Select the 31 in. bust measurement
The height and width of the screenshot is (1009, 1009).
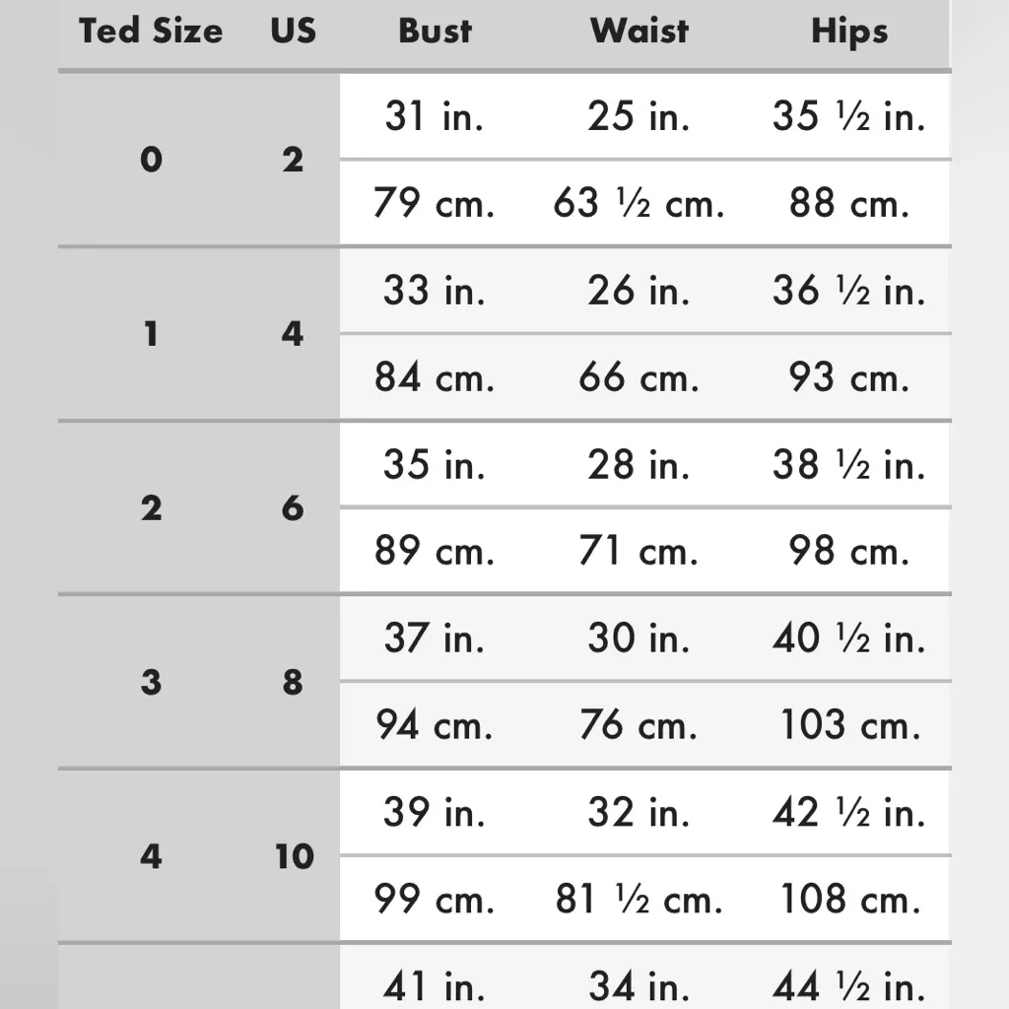click(435, 117)
